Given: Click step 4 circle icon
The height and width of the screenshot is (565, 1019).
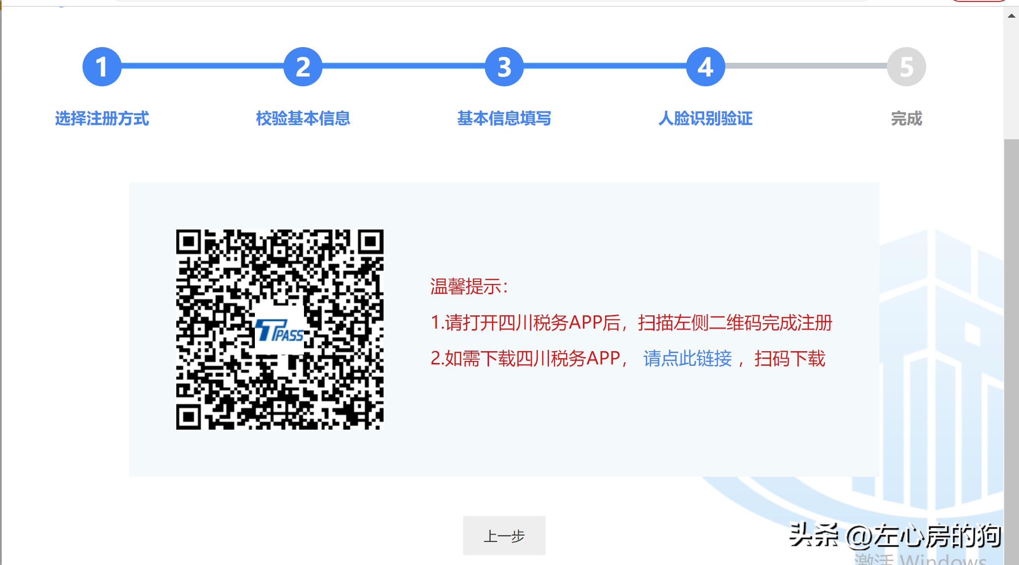Looking at the screenshot, I should [x=705, y=67].
